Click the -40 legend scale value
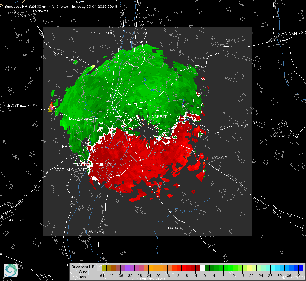This screenshot has height=281, width=306. pos(111,276)
